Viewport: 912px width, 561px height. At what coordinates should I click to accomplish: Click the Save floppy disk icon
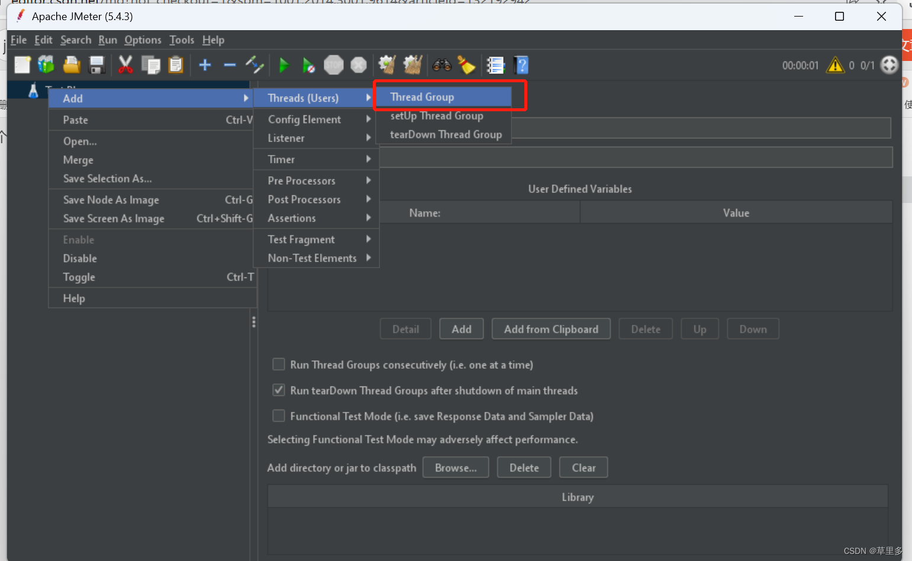point(96,65)
